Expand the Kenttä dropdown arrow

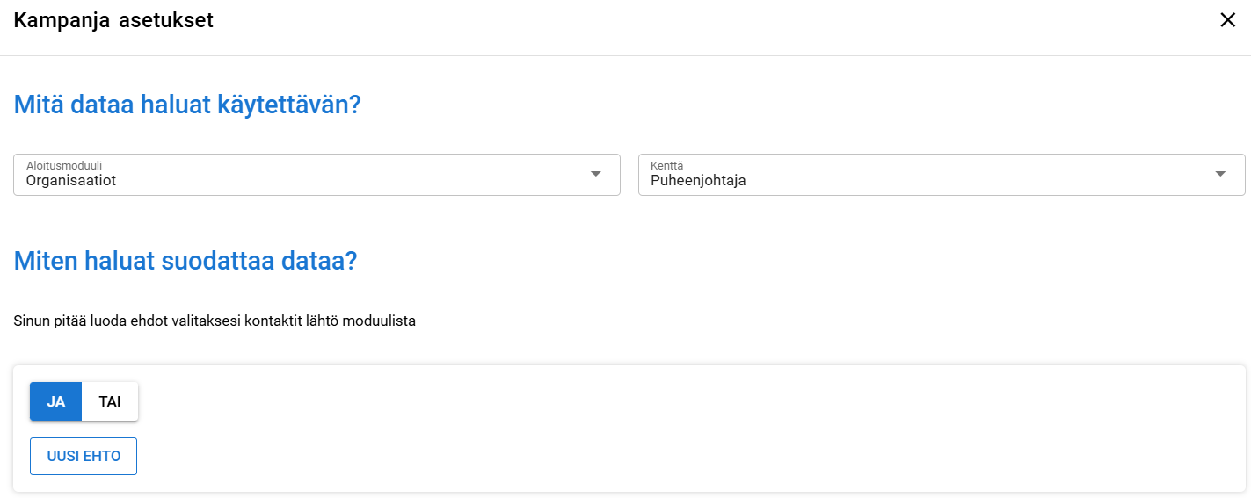coord(1220,174)
